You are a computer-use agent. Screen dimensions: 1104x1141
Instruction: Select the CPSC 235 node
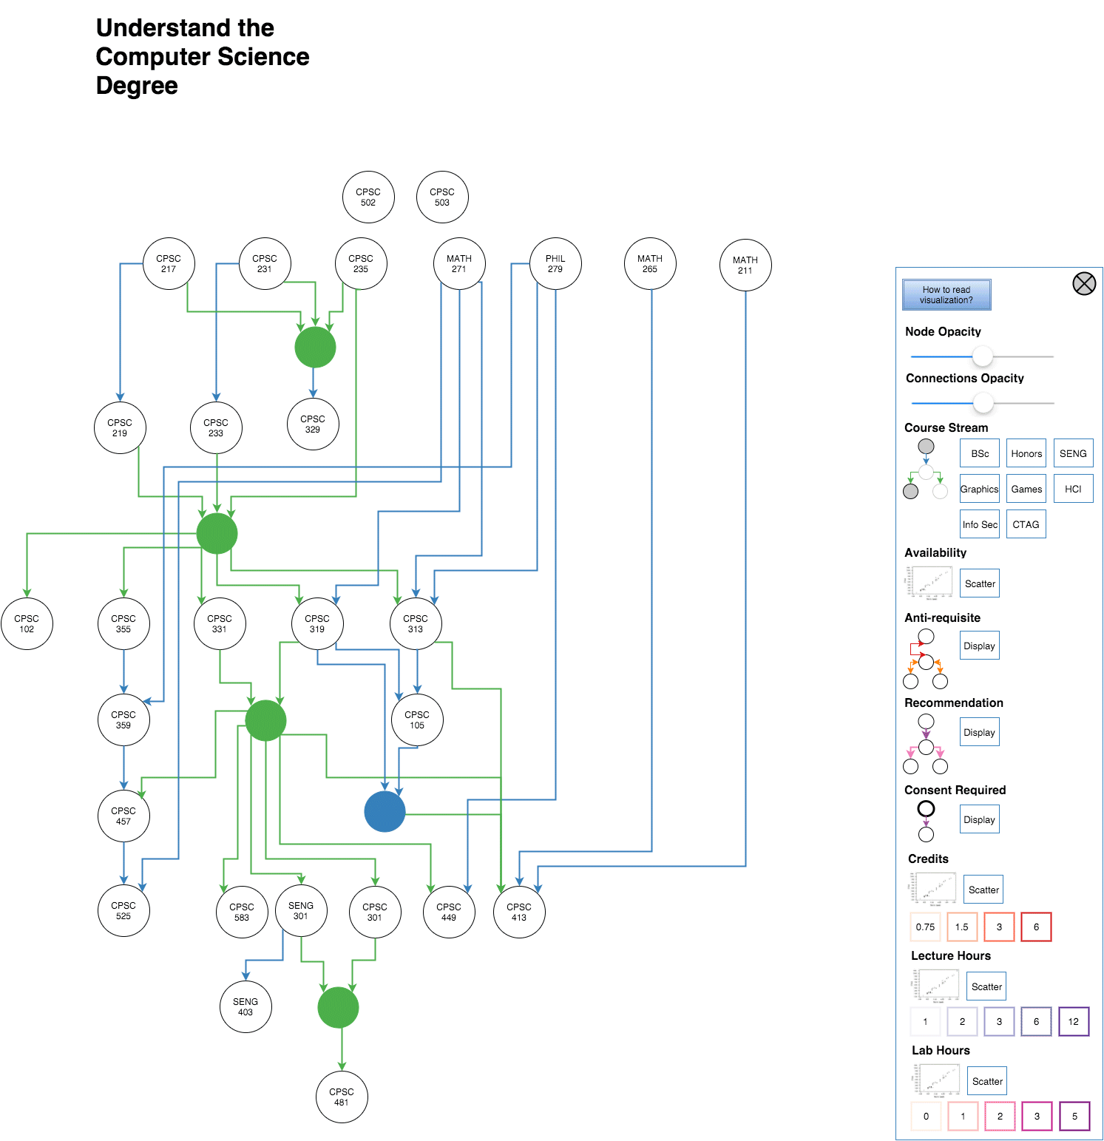361,264
